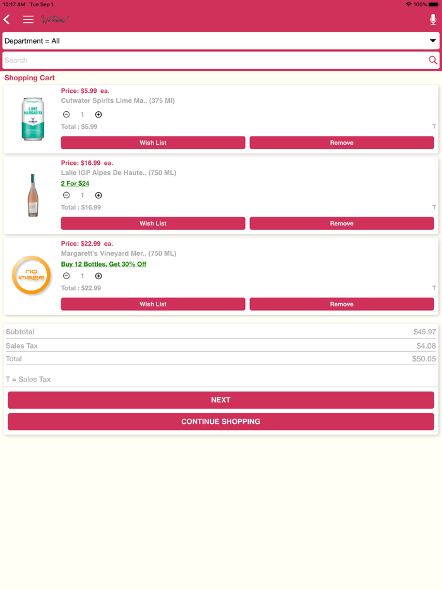Screen dimensions: 442x590
Task: Increase Cutwater Lime Margarita quantity
Action: click(x=99, y=115)
